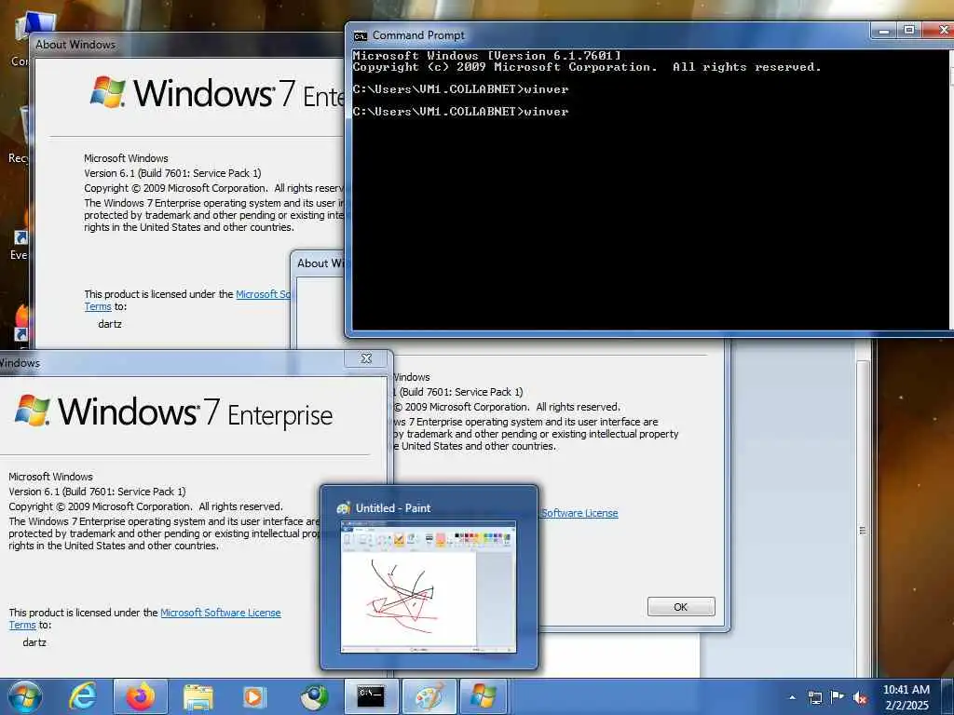Click the Command Prompt title bar icon
This screenshot has height=715, width=954.
click(x=361, y=36)
